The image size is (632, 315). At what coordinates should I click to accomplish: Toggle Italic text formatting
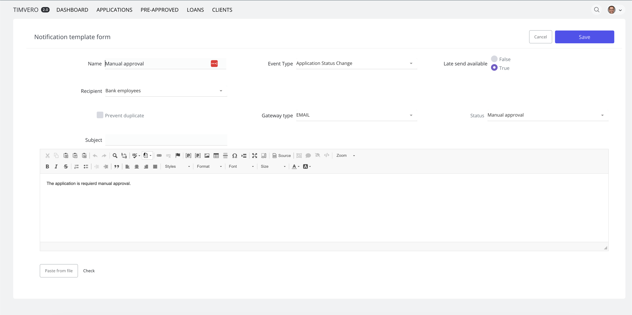pos(56,166)
